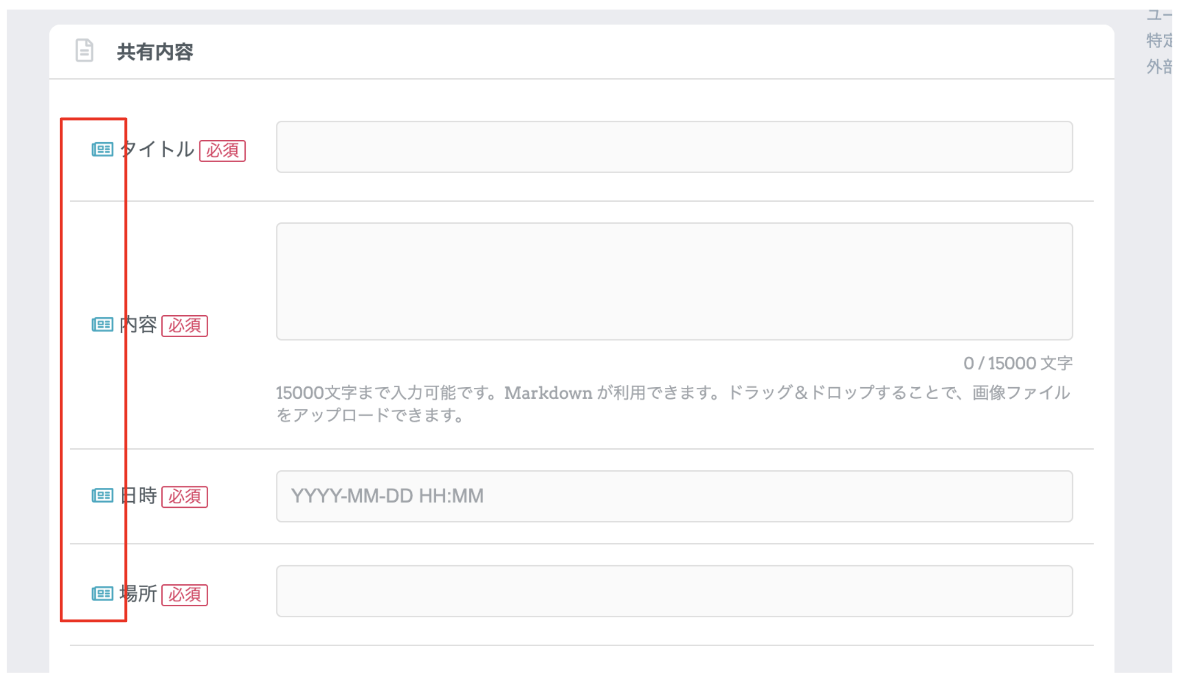Screen dimensions: 1180x682
Task: Click the 内容 field label text
Action: click(138, 325)
